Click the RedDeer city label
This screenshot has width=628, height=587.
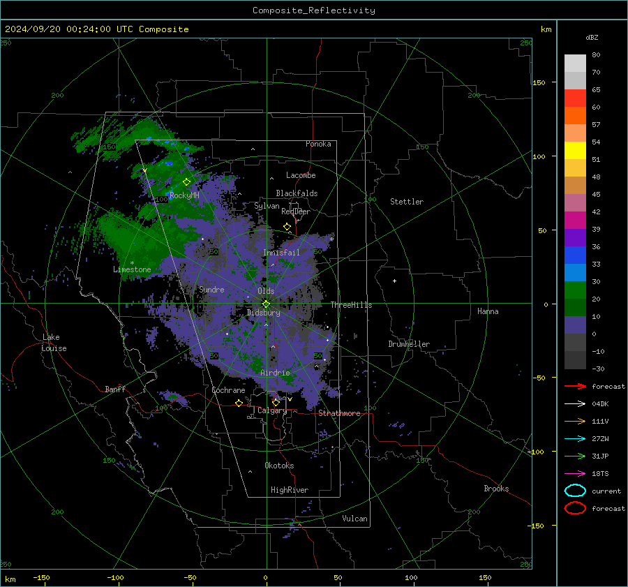(x=296, y=211)
